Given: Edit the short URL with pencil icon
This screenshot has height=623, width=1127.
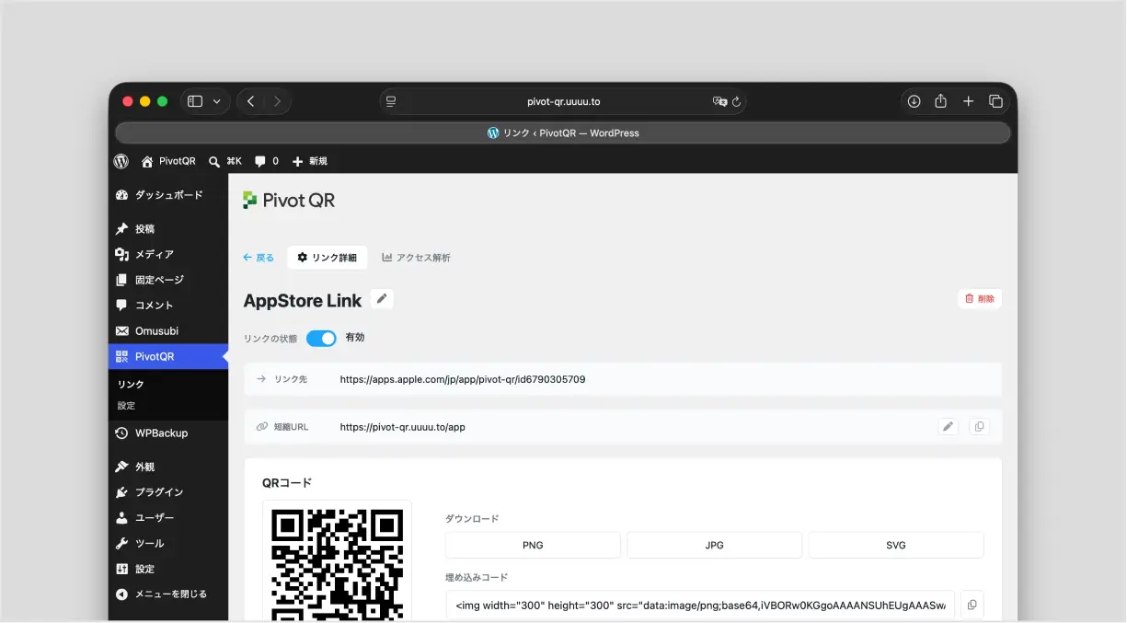Looking at the screenshot, I should pos(948,426).
